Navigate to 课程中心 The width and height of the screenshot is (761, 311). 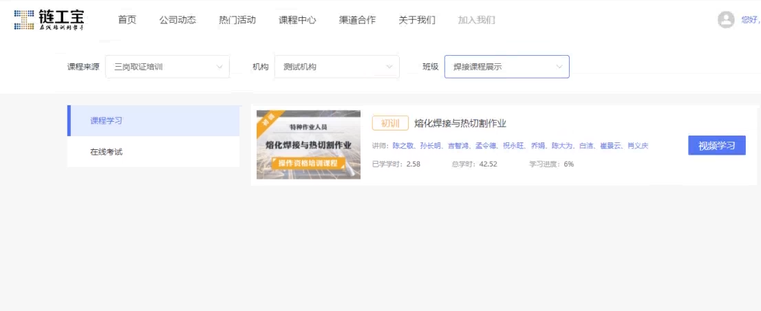pos(297,20)
